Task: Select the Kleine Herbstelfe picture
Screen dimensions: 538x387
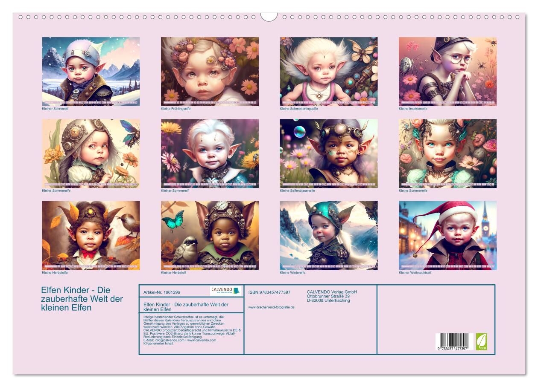Action: (x=91, y=235)
